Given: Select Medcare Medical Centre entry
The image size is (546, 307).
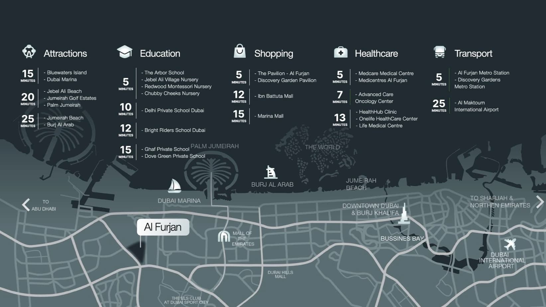Looking at the screenshot, I should point(384,73).
